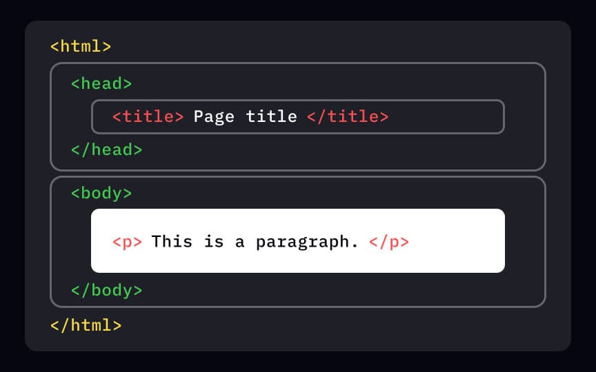Click the opening <p> tag
This screenshot has height=372, width=596.
(x=127, y=242)
